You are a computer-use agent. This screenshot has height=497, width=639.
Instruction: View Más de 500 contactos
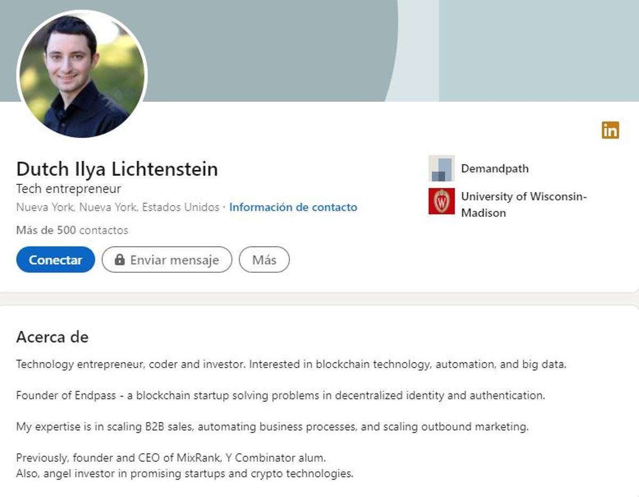pyautogui.click(x=72, y=230)
